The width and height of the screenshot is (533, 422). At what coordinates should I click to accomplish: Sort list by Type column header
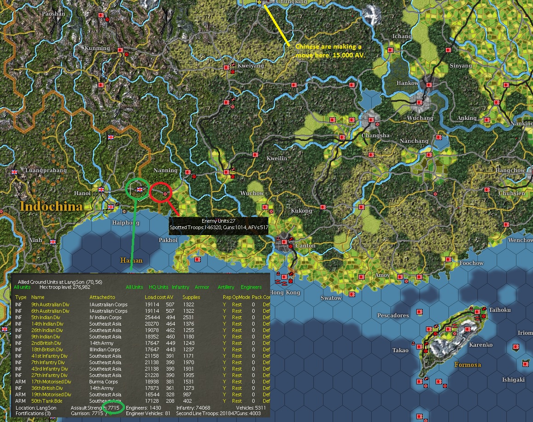point(21,297)
